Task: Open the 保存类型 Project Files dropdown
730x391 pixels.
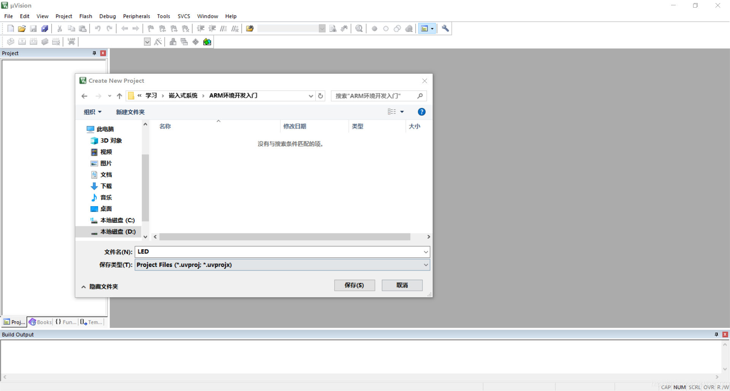Action: (282, 265)
